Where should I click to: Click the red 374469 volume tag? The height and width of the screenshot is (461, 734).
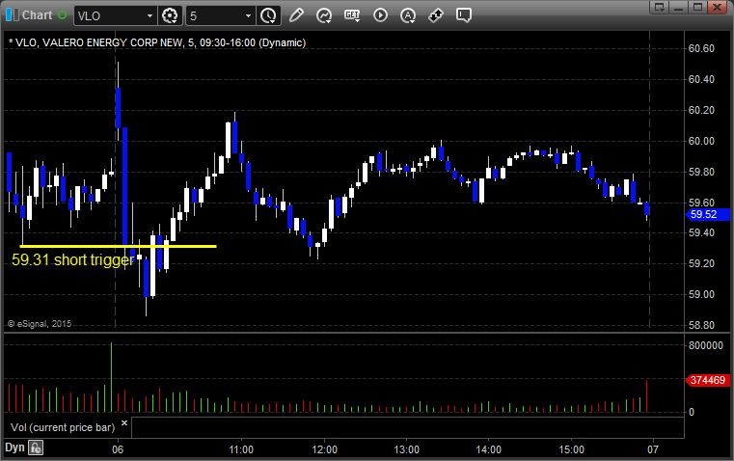[708, 380]
